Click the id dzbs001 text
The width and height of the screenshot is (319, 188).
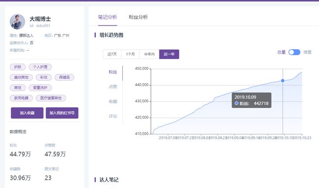tap(40, 26)
